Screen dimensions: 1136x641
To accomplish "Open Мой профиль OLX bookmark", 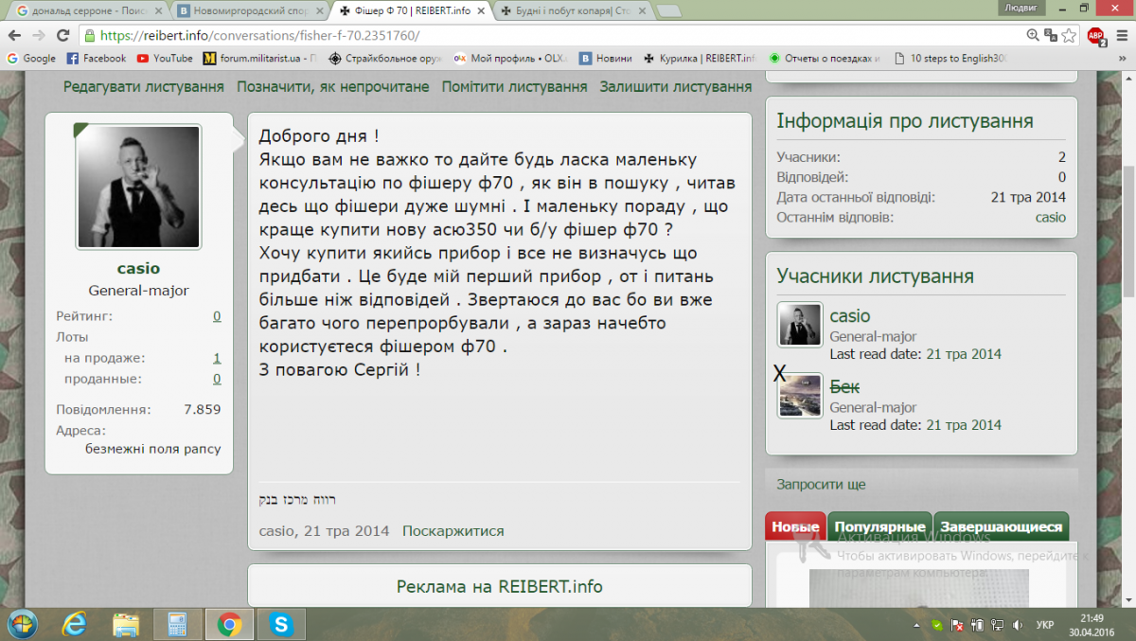I will [x=510, y=58].
